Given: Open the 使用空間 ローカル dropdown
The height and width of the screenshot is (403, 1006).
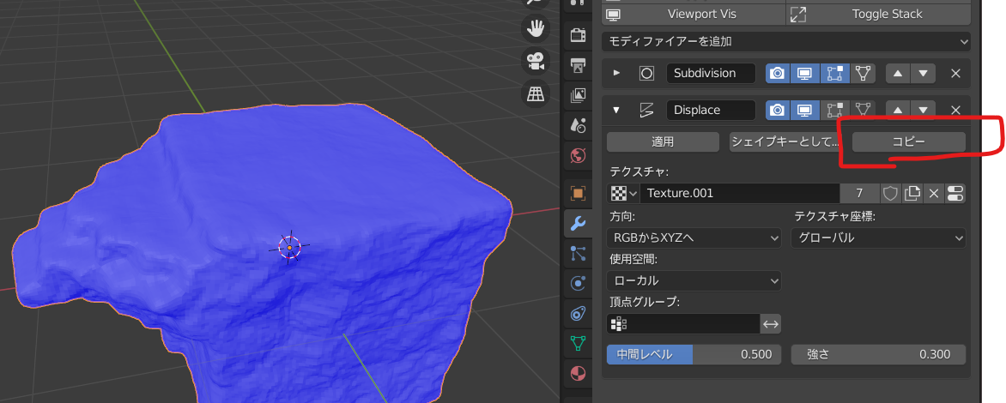Looking at the screenshot, I should [x=694, y=280].
